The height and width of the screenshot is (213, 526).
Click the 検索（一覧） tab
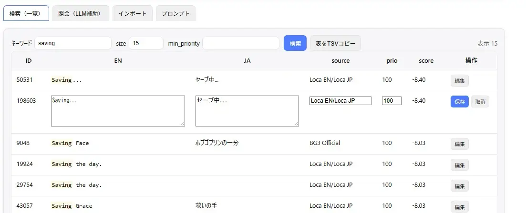(26, 13)
